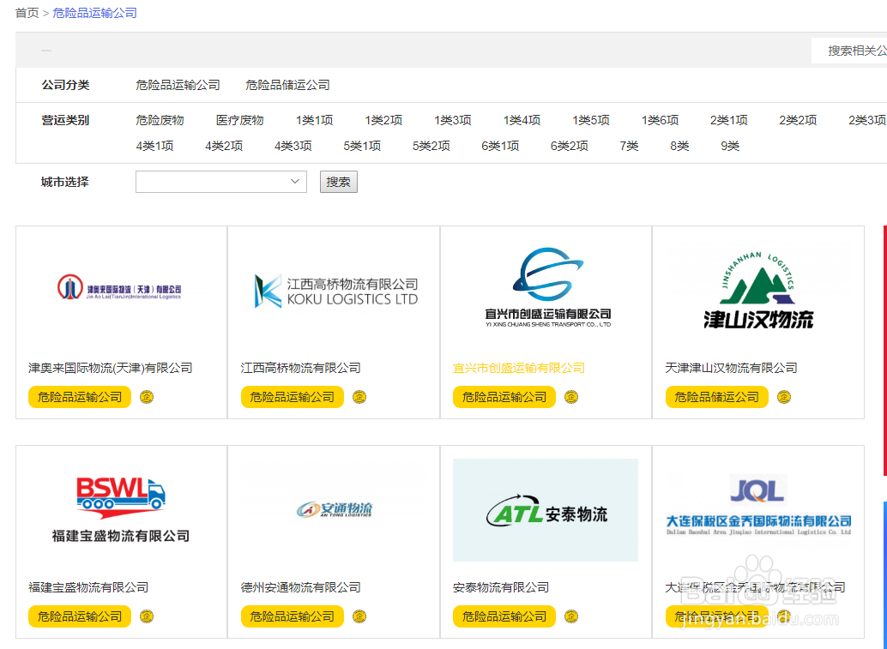Open 德州安通物流有限公司 company name link
This screenshot has width=887, height=649.
300,587
